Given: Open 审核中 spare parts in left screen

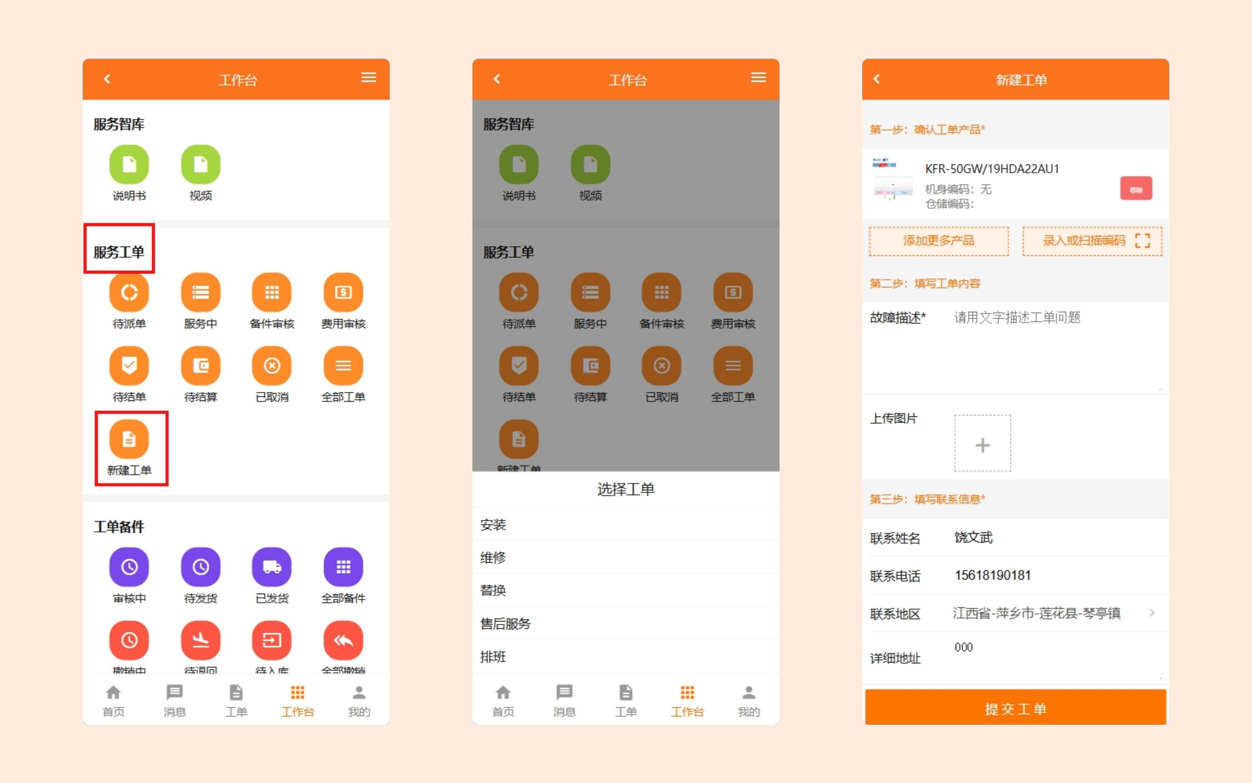Looking at the screenshot, I should point(129,567).
